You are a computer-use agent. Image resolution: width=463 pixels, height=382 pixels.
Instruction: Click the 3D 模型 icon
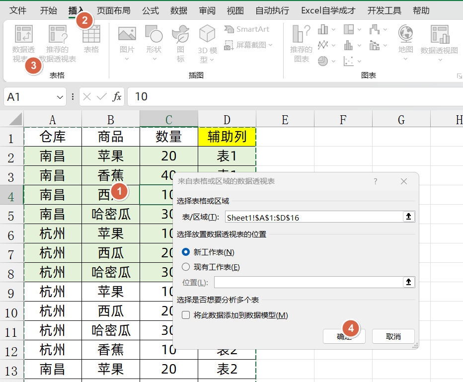(207, 34)
